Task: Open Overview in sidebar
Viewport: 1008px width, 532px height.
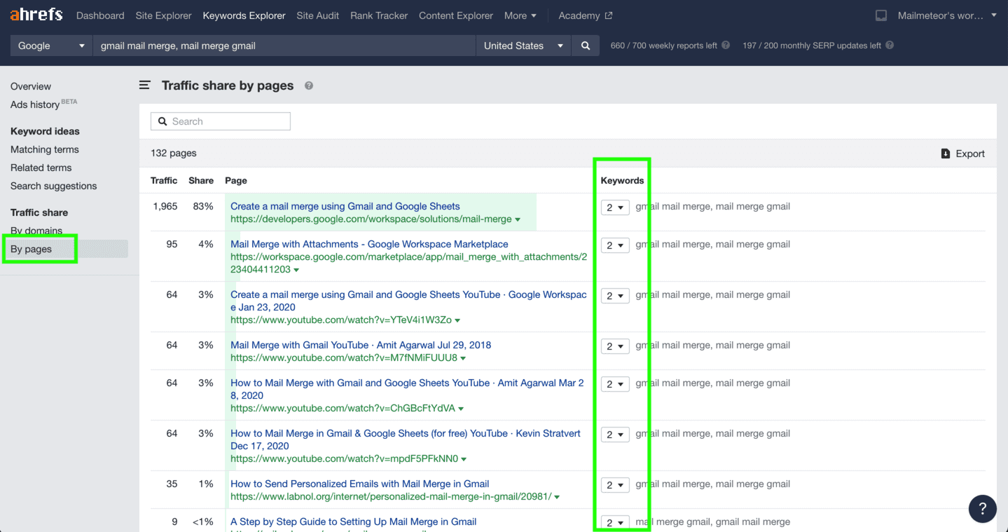Action: 31,86
